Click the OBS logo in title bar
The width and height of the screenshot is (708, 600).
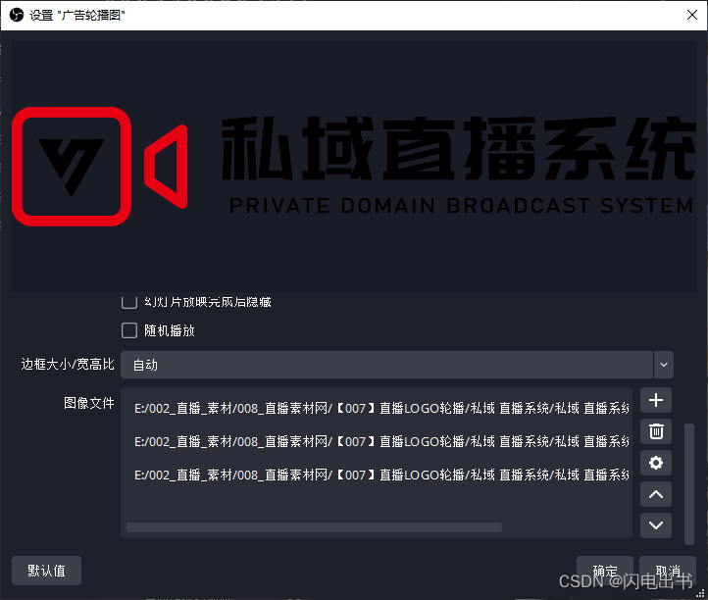point(17,15)
